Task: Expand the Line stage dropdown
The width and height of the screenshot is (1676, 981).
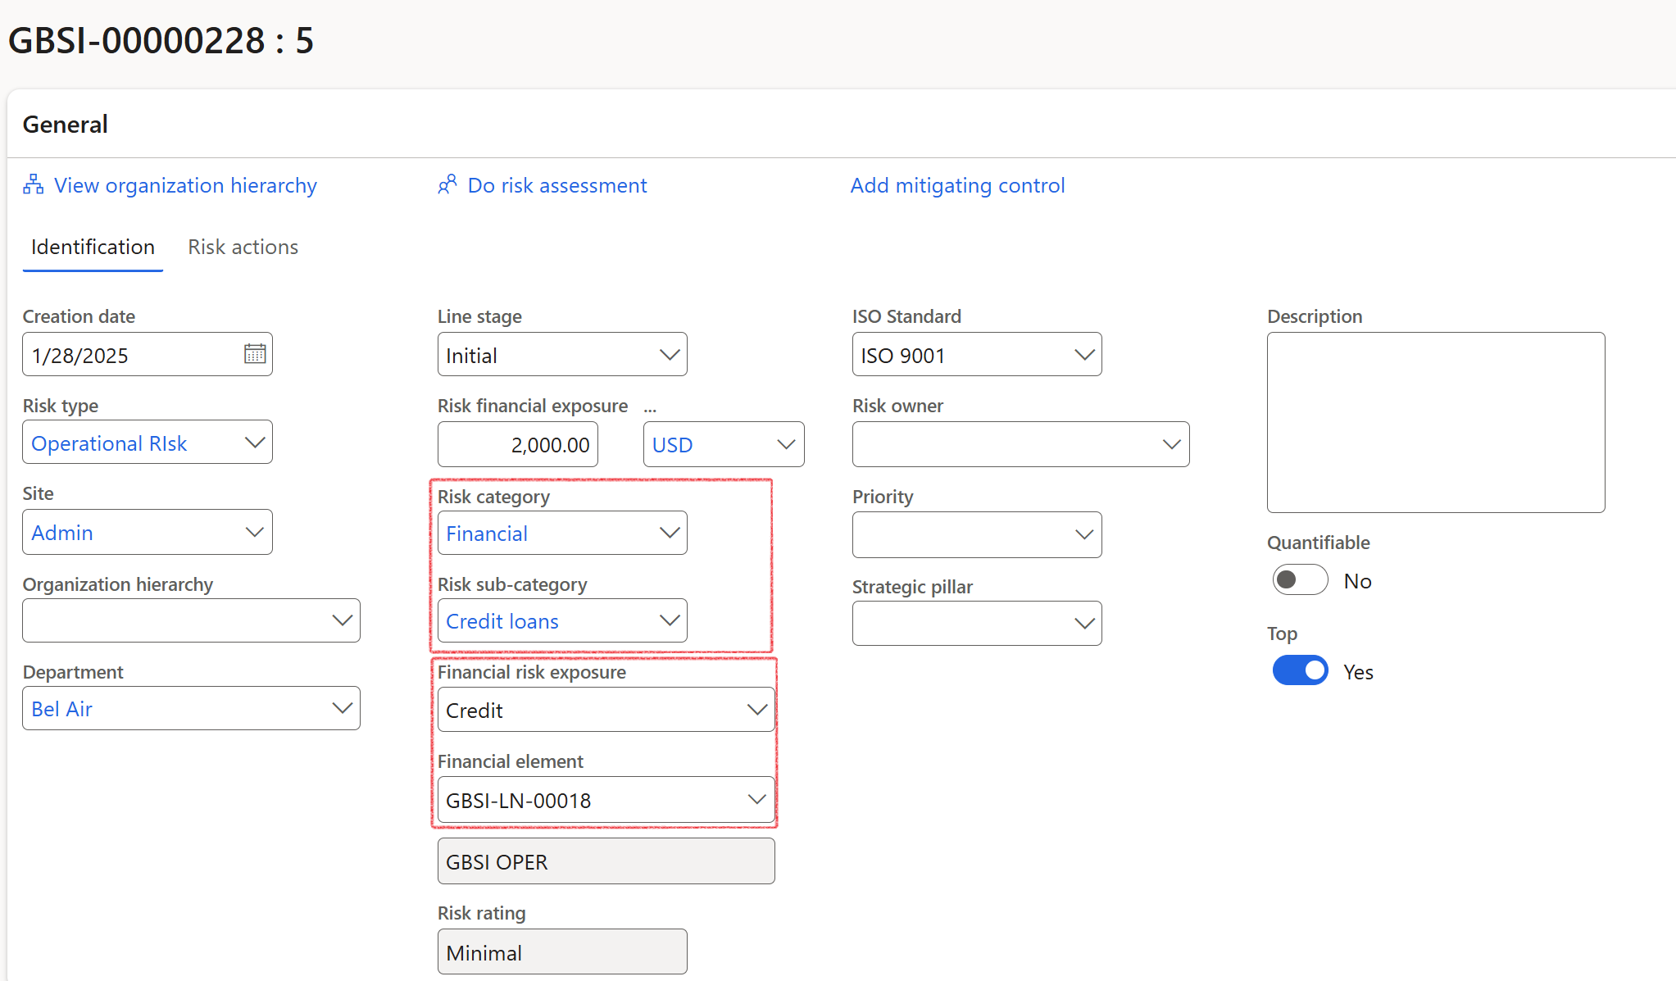Action: (669, 354)
